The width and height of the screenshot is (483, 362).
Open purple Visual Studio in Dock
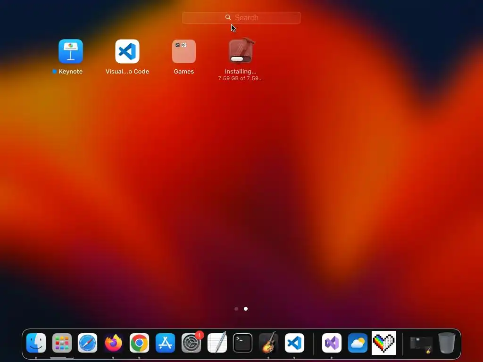pos(332,343)
